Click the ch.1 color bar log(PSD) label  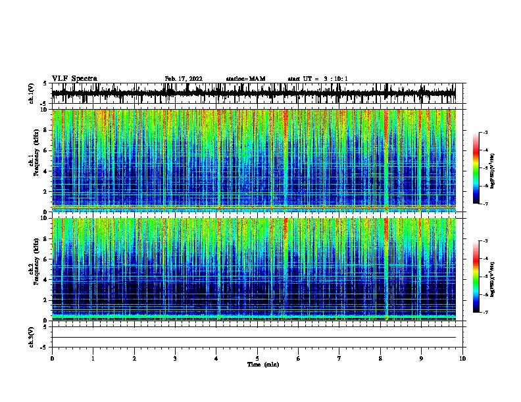493,171
